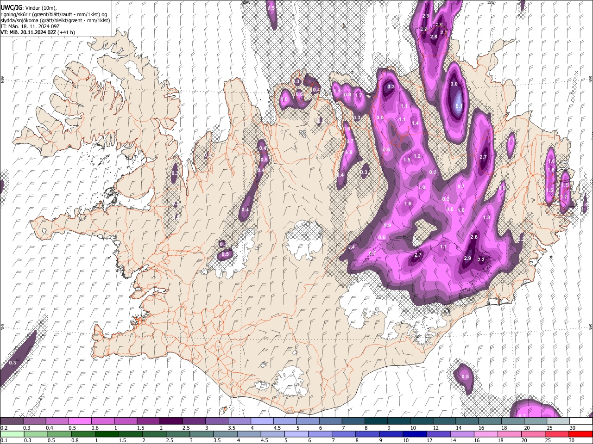Click the 3.3 snowfall value on the north coast
This screenshot has height=444, width=593.
coord(391,86)
